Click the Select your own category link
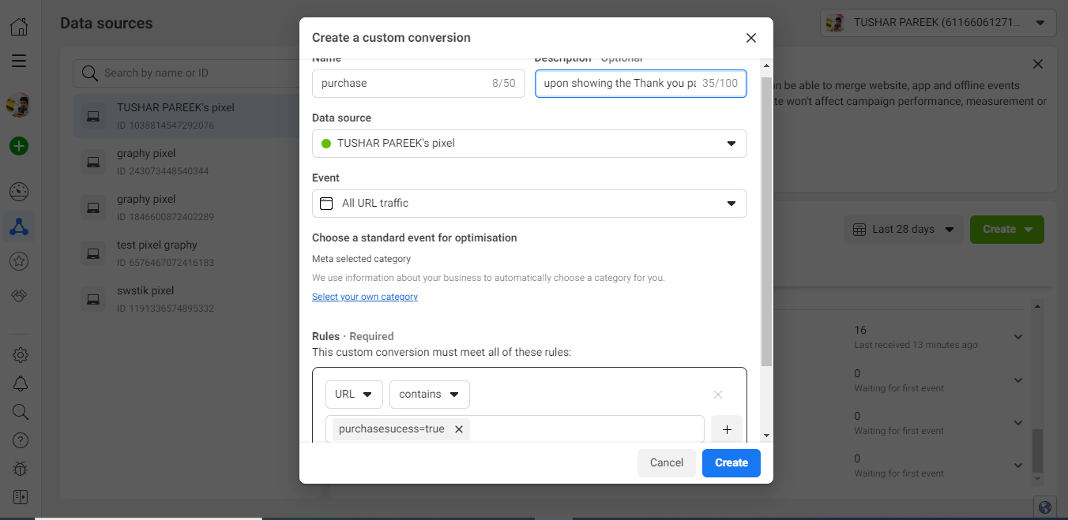Screen dimensions: 1068x520 coord(365,297)
